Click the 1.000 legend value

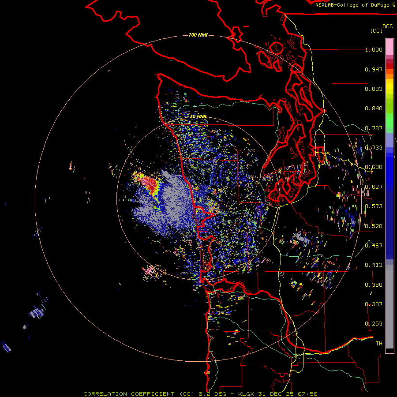click(374, 49)
